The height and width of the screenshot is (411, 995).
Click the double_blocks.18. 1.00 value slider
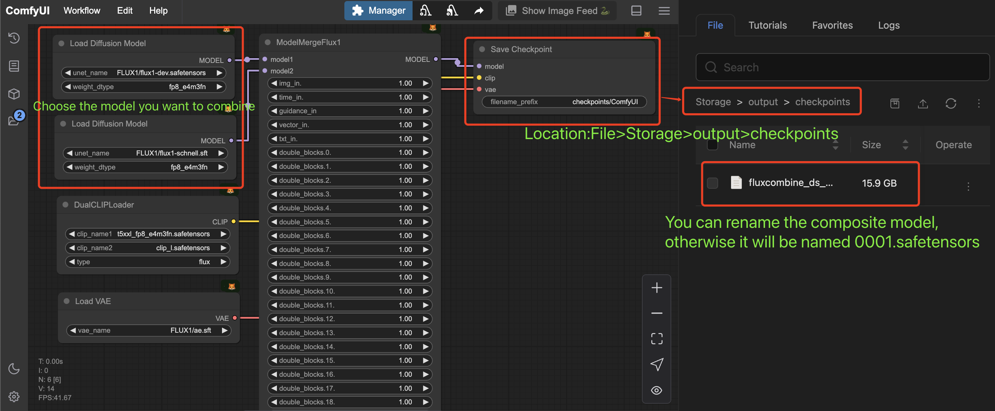click(x=350, y=402)
